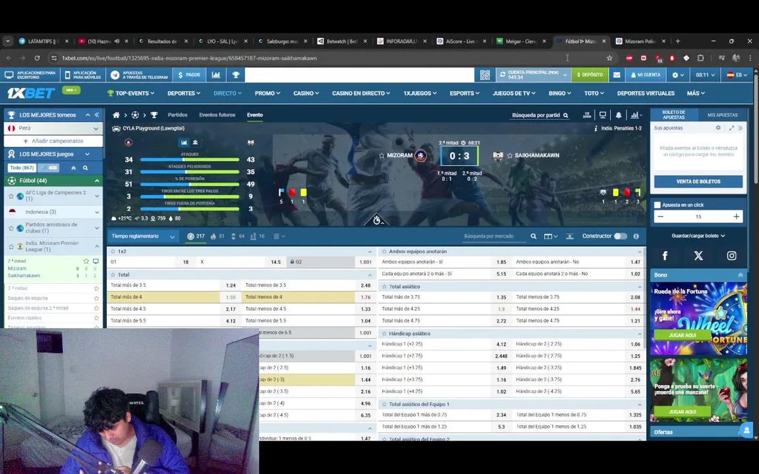The image size is (759, 474).
Task: Open the ESPORTS menu
Action: (x=464, y=93)
